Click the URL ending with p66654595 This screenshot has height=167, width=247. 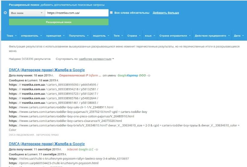click(x=53, y=85)
